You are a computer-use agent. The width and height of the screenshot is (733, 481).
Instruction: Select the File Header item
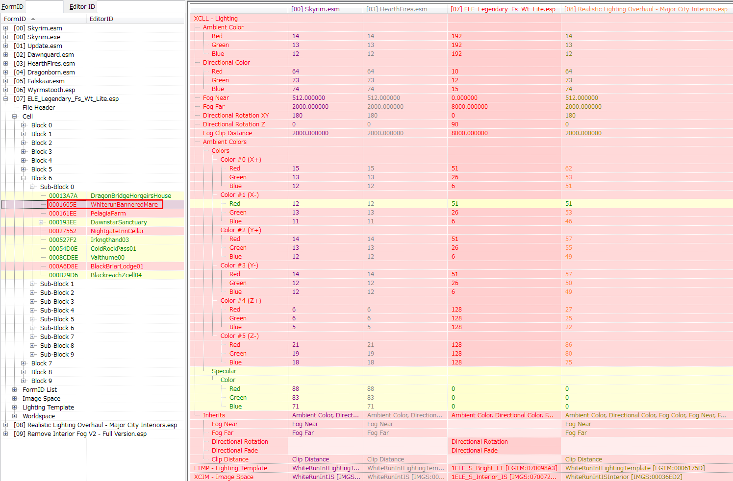[x=39, y=108]
